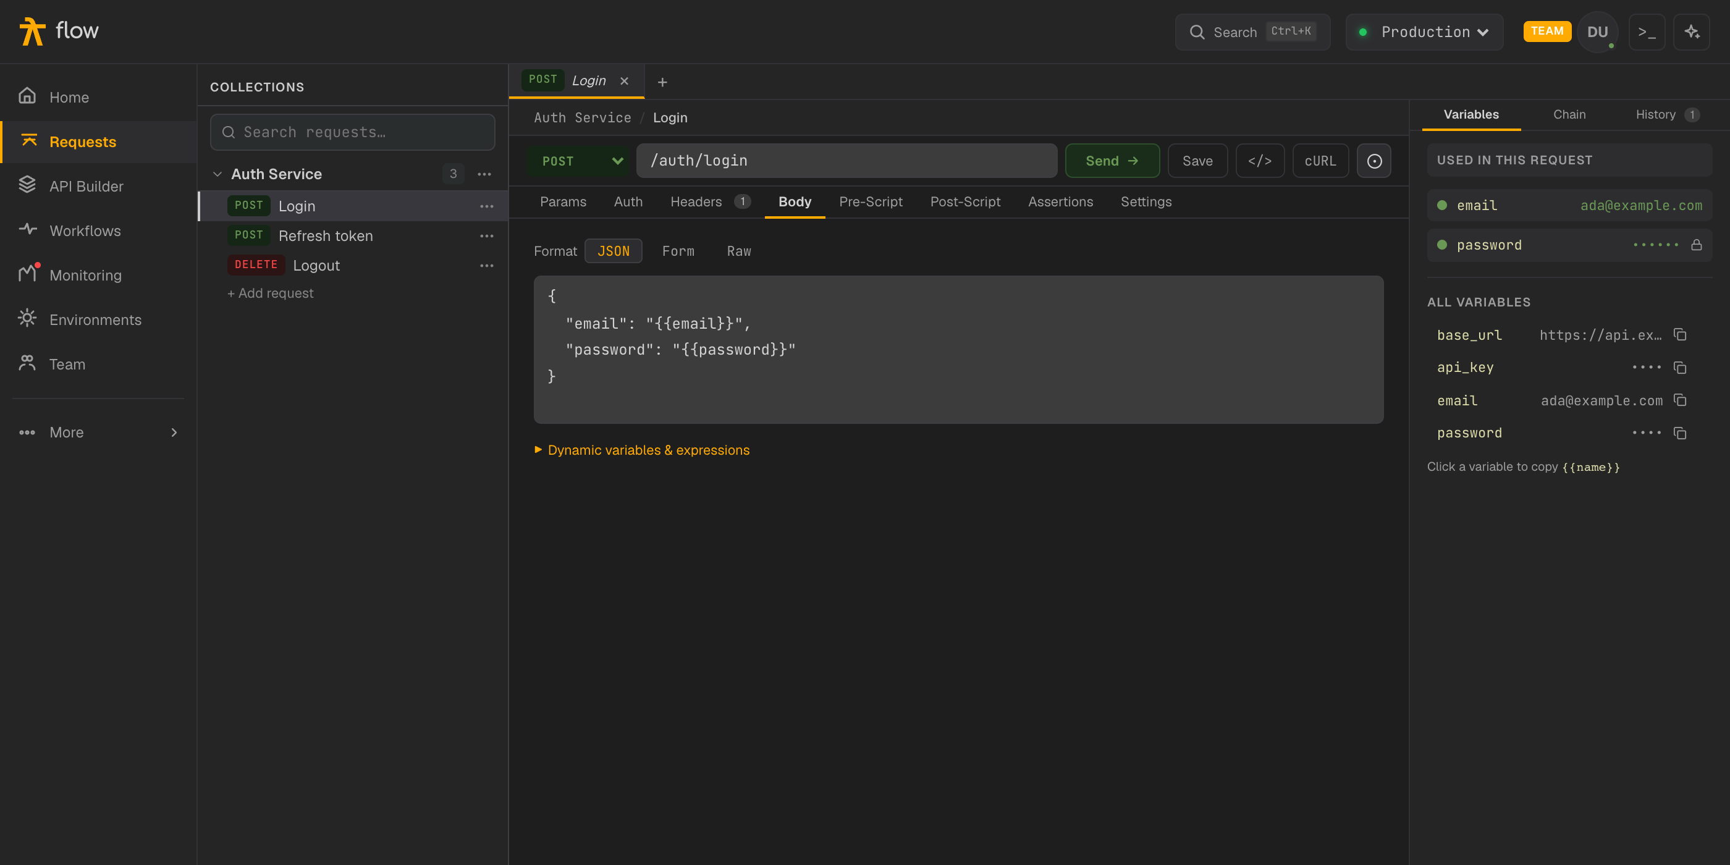This screenshot has height=865, width=1730.
Task: Select Form body format
Action: tap(678, 251)
